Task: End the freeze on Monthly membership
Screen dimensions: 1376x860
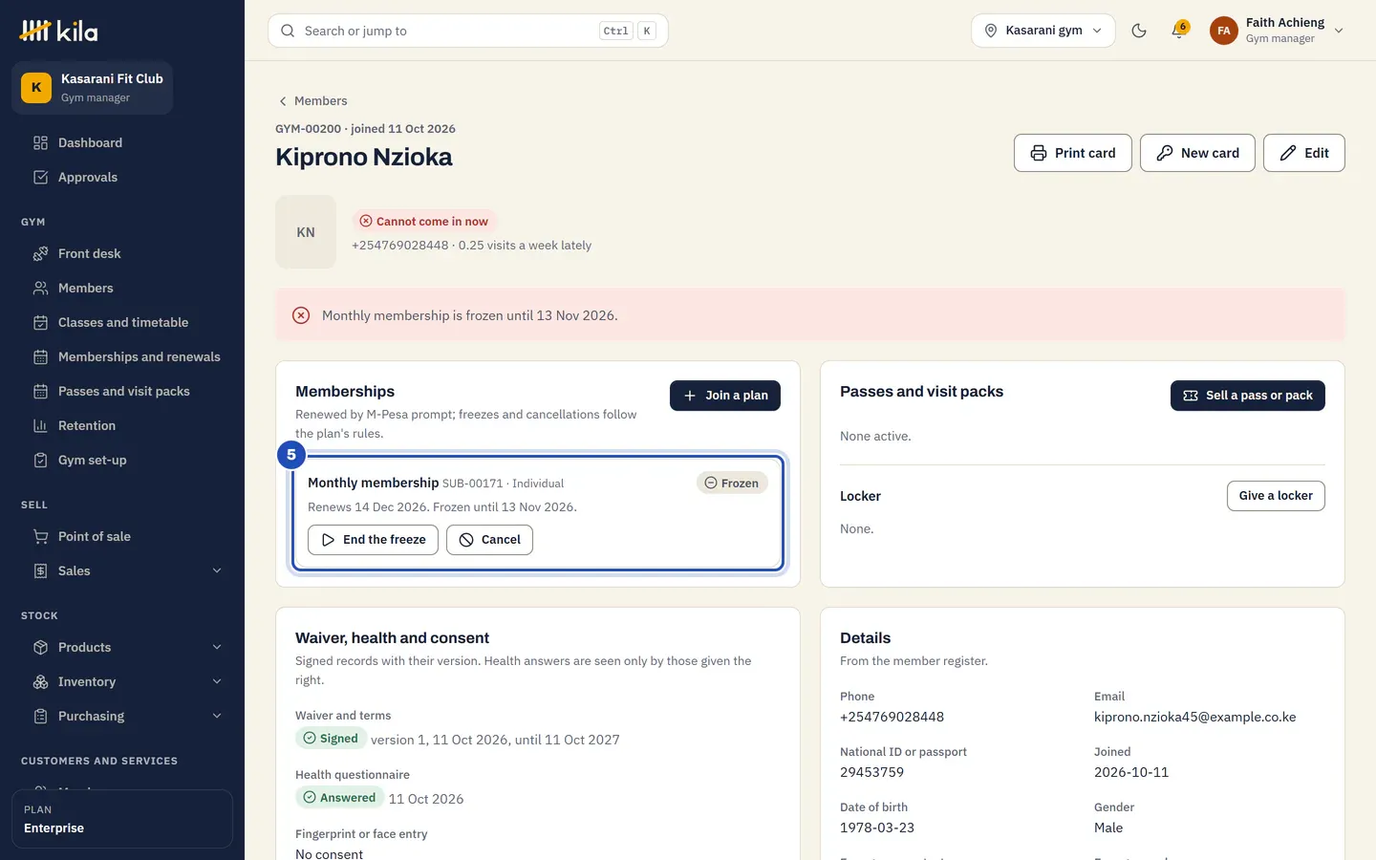Action: 373,540
